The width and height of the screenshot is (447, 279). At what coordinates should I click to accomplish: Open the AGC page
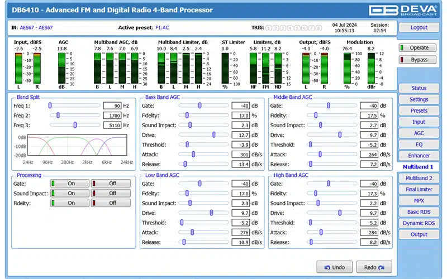click(419, 133)
